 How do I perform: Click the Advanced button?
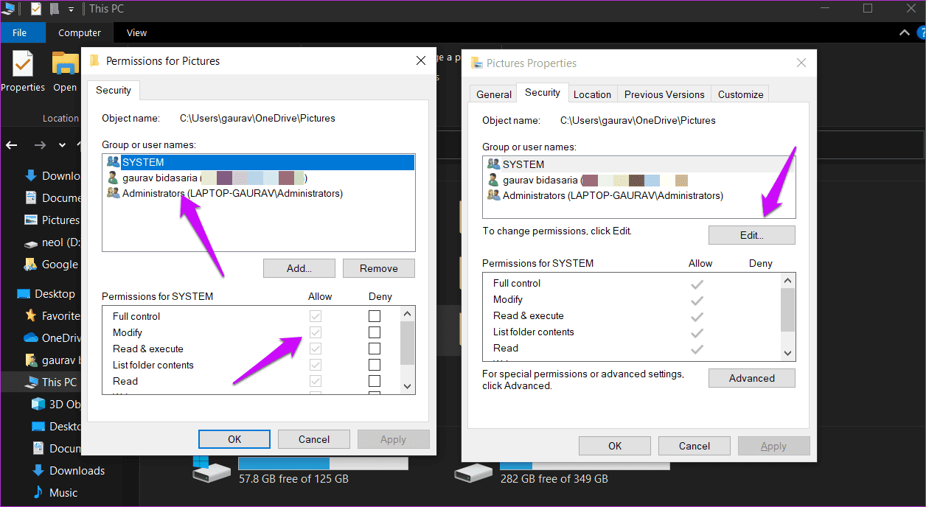tap(752, 378)
